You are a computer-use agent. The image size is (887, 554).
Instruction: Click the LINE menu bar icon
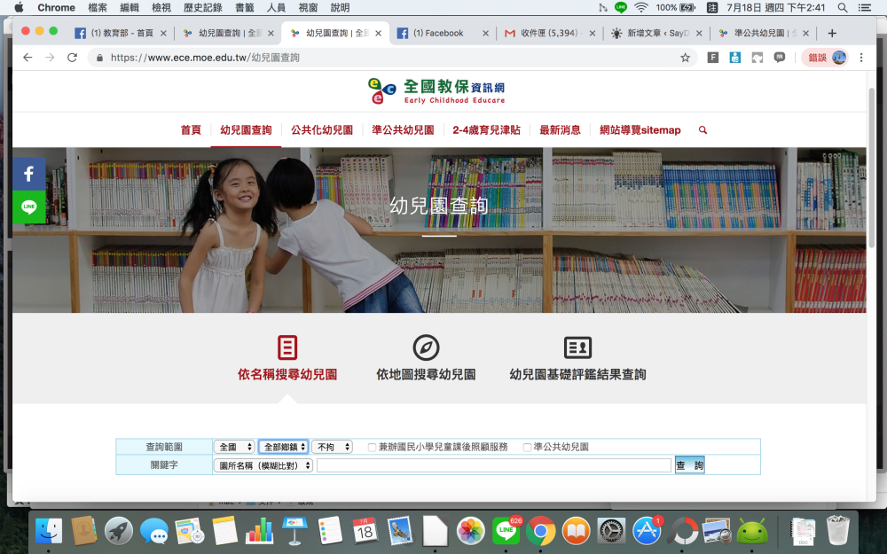[x=621, y=7]
